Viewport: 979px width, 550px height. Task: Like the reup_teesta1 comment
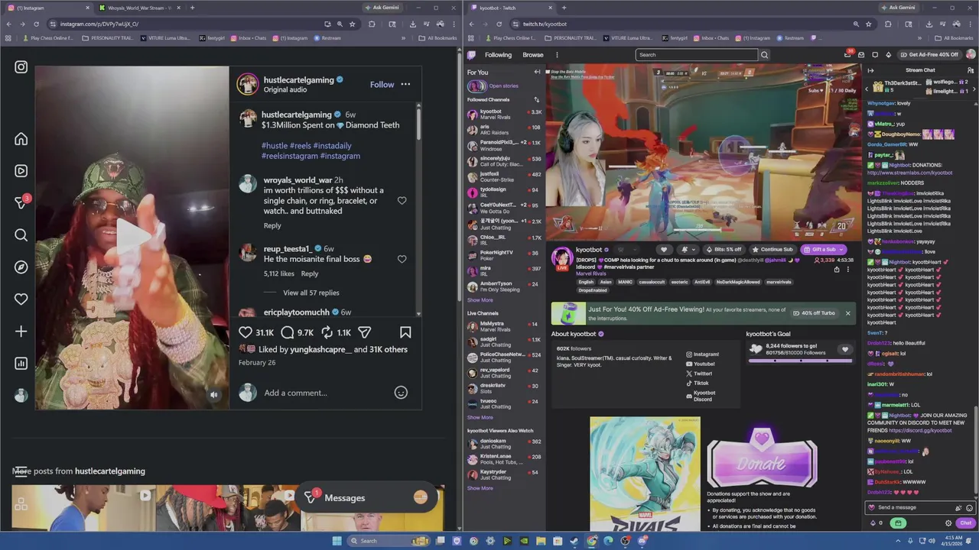point(402,259)
